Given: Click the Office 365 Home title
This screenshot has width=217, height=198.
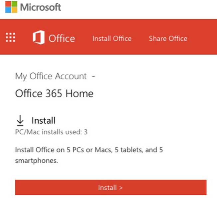Looking at the screenshot, I should click(54, 94).
